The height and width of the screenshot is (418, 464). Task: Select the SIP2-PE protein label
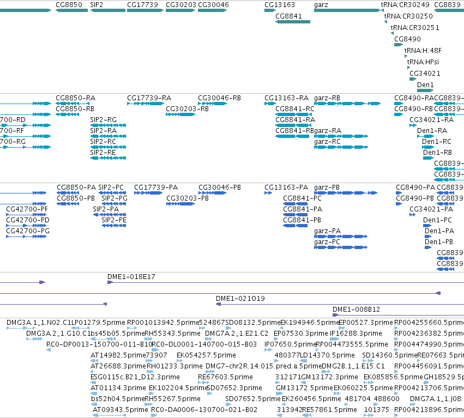114,220
